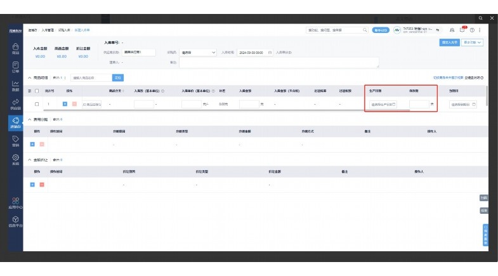Focus the 供应商名称 input field

click(139, 52)
